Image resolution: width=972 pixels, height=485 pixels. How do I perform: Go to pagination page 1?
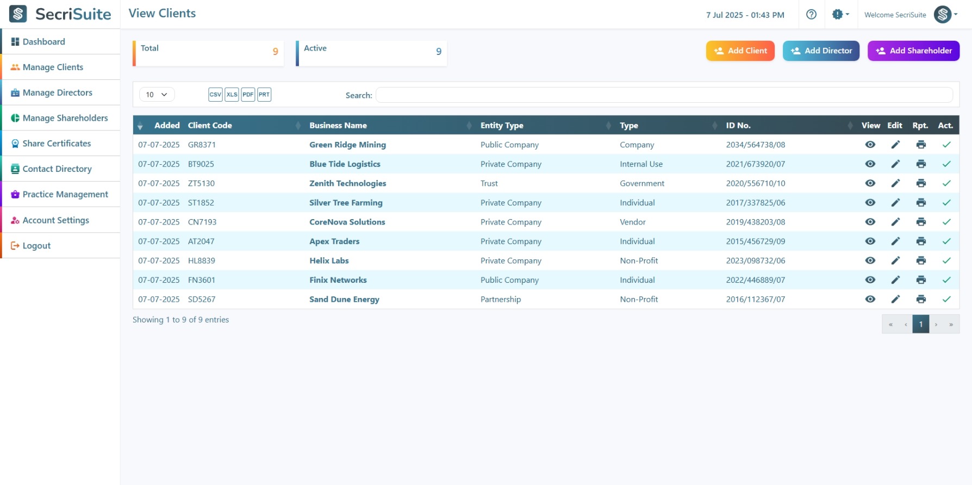click(x=921, y=324)
